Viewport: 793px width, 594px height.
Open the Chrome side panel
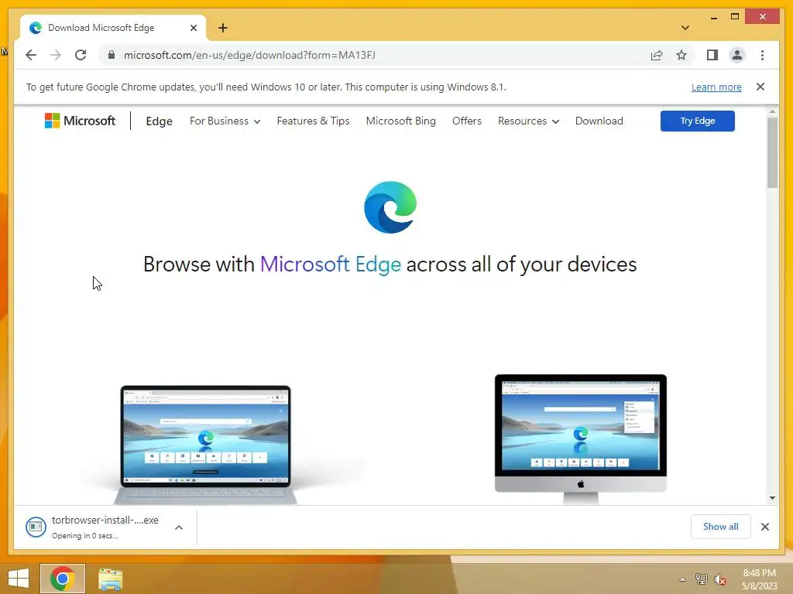pyautogui.click(x=712, y=55)
